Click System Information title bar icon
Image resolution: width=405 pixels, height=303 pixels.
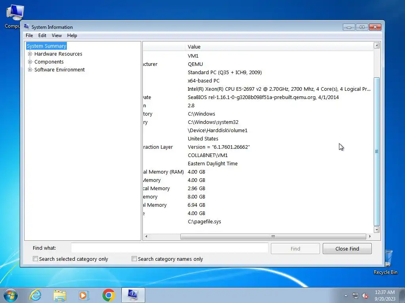(26, 26)
